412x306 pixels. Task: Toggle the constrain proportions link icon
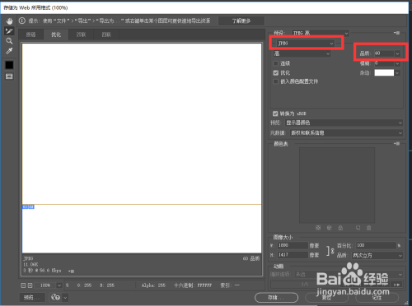pyautogui.click(x=330, y=251)
